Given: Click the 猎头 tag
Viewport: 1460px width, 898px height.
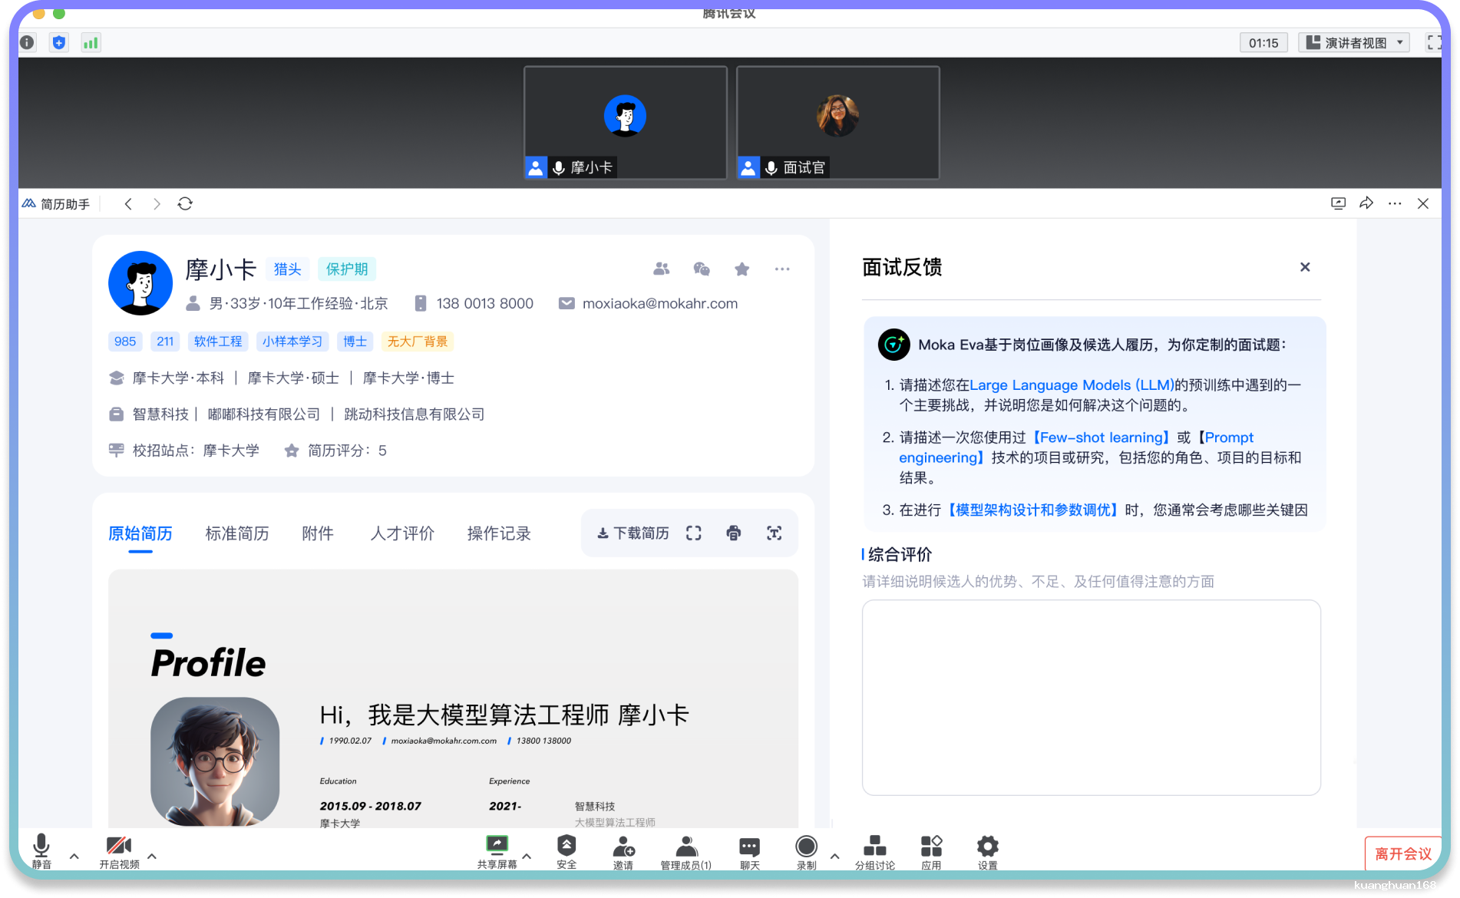Looking at the screenshot, I should 288,269.
